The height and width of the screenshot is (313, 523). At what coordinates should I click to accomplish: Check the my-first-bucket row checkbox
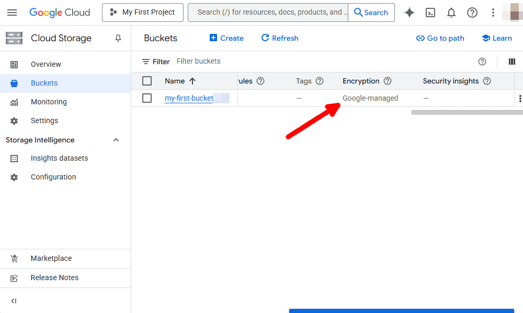point(147,98)
